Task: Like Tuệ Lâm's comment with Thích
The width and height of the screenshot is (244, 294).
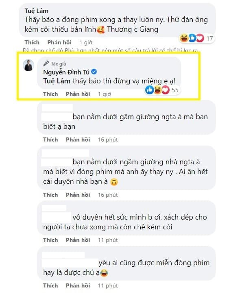Action: [32, 42]
